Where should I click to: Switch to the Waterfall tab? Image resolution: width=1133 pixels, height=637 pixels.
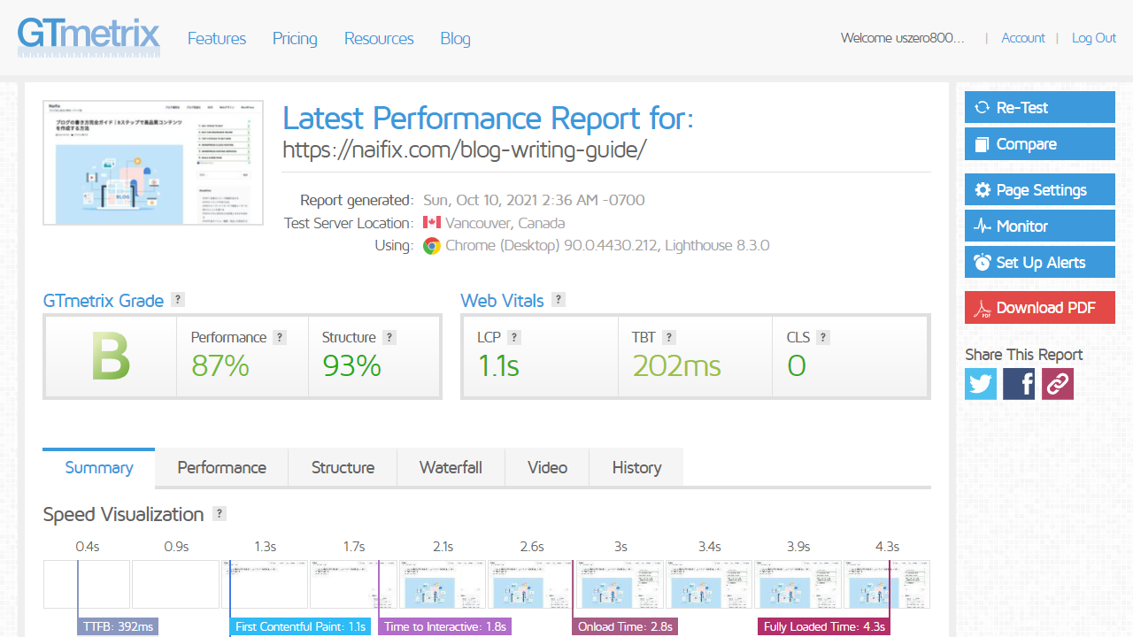point(451,467)
